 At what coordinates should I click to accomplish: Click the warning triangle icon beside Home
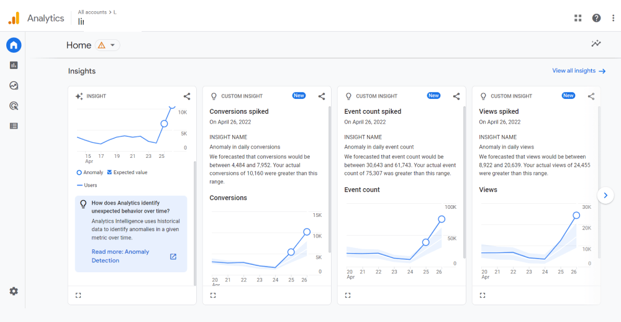click(101, 45)
